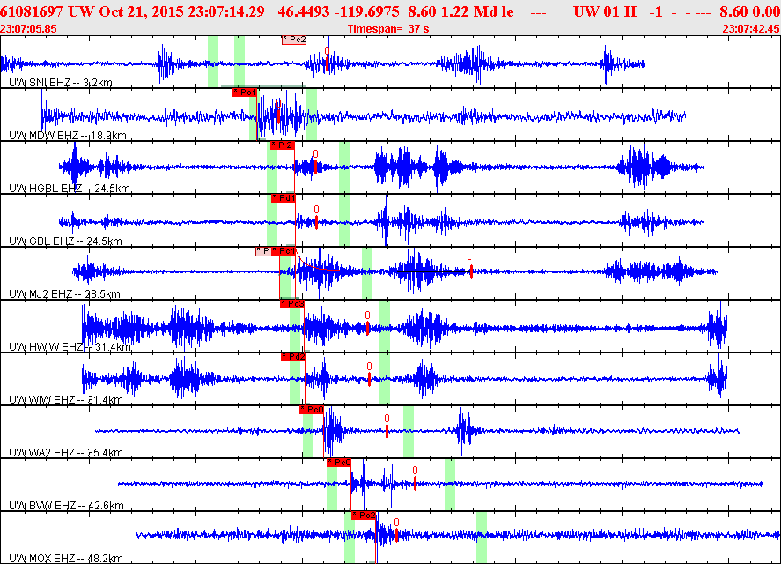Click the P pick flag on SNI trace

[293, 40]
